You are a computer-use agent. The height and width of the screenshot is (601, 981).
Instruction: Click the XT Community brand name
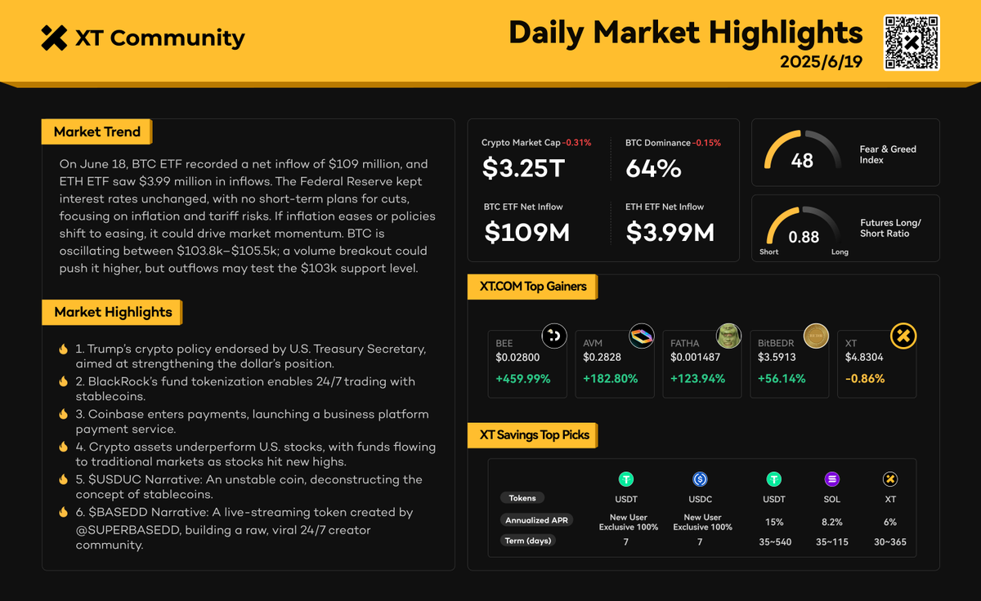click(160, 38)
